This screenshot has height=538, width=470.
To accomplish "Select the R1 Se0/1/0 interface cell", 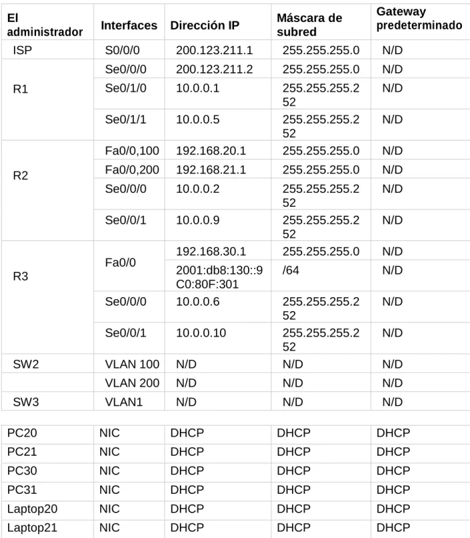I will pyautogui.click(x=129, y=94).
